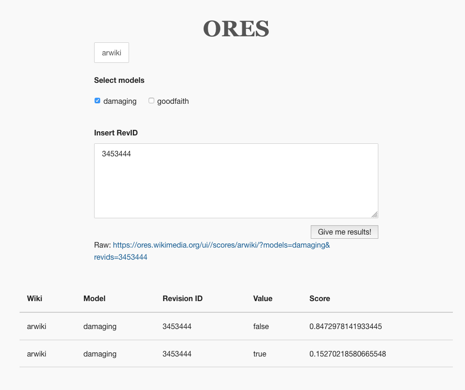Select the Wiki column header
Viewport: 465px width, 390px height.
(x=34, y=298)
